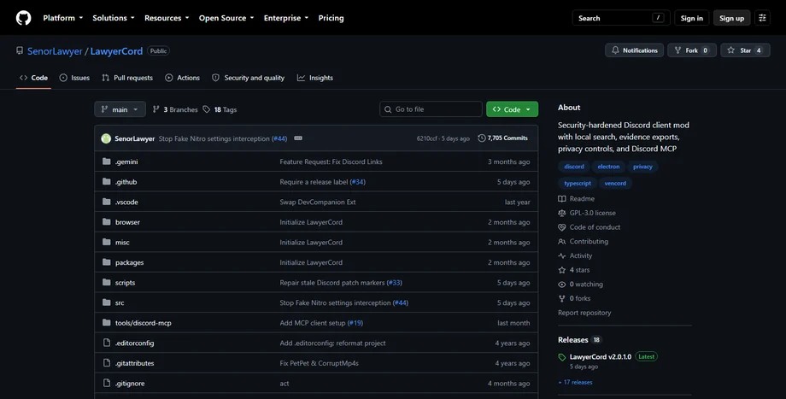The height and width of the screenshot is (399, 786).
Task: Open the main branch selector dropdown
Action: coord(120,109)
